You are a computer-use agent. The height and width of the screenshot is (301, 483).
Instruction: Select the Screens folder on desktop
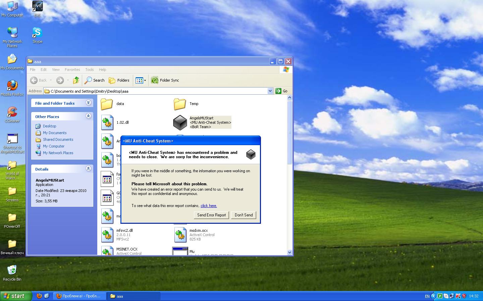[12, 194]
